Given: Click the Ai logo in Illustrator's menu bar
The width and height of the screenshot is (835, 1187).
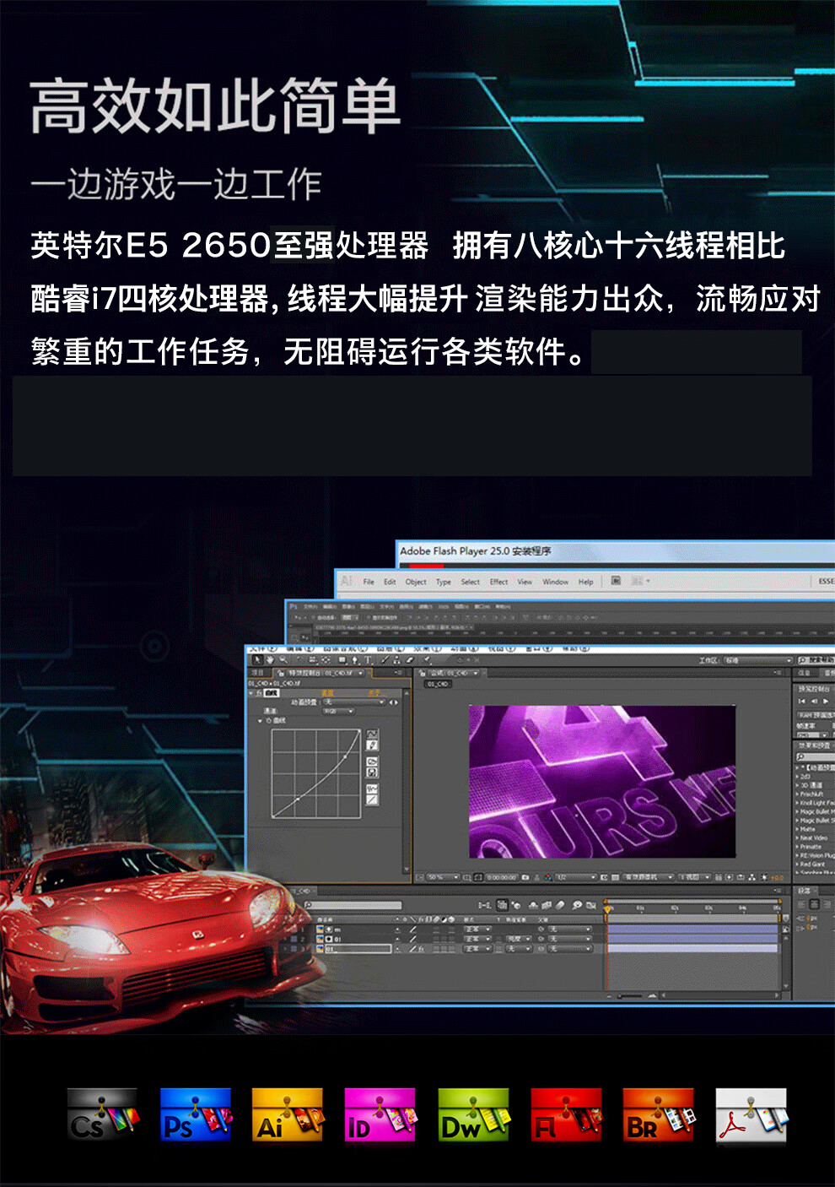Looking at the screenshot, I should pos(347,581).
